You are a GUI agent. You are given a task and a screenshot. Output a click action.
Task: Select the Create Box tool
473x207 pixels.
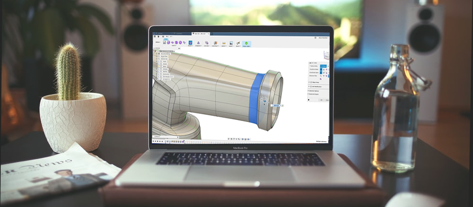click(x=169, y=43)
